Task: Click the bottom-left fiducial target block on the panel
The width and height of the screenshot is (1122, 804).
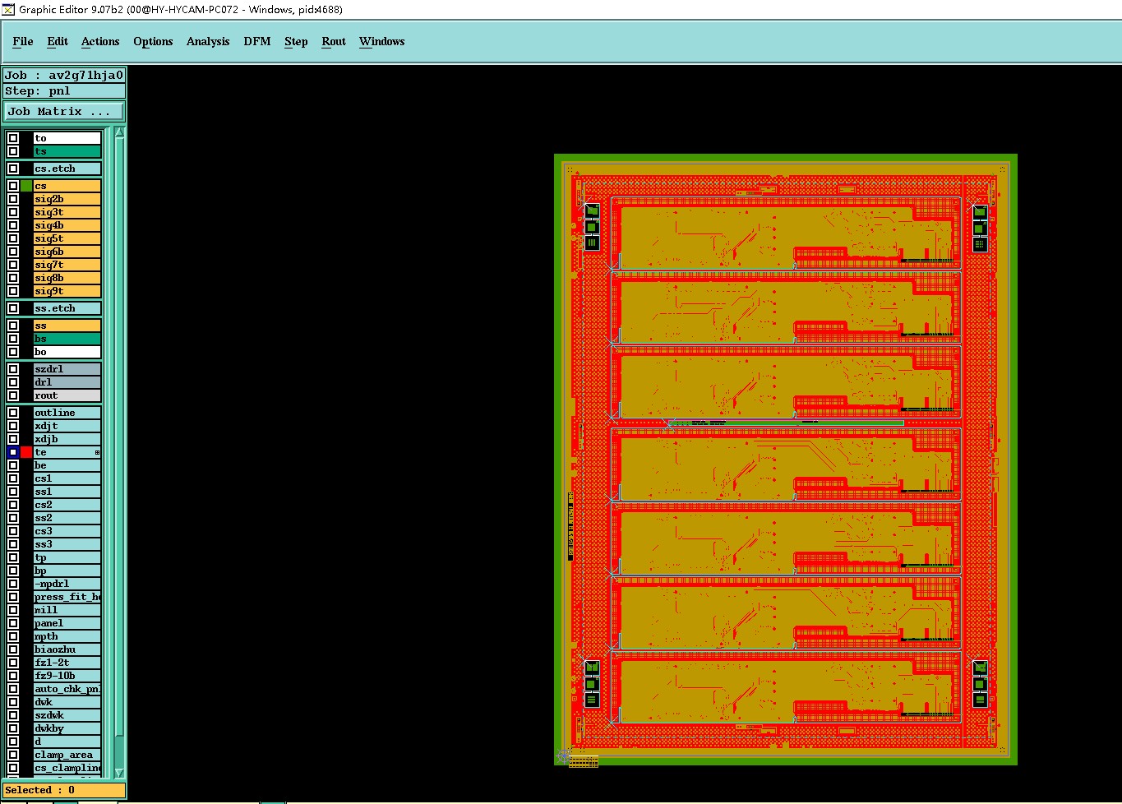Action: (592, 683)
